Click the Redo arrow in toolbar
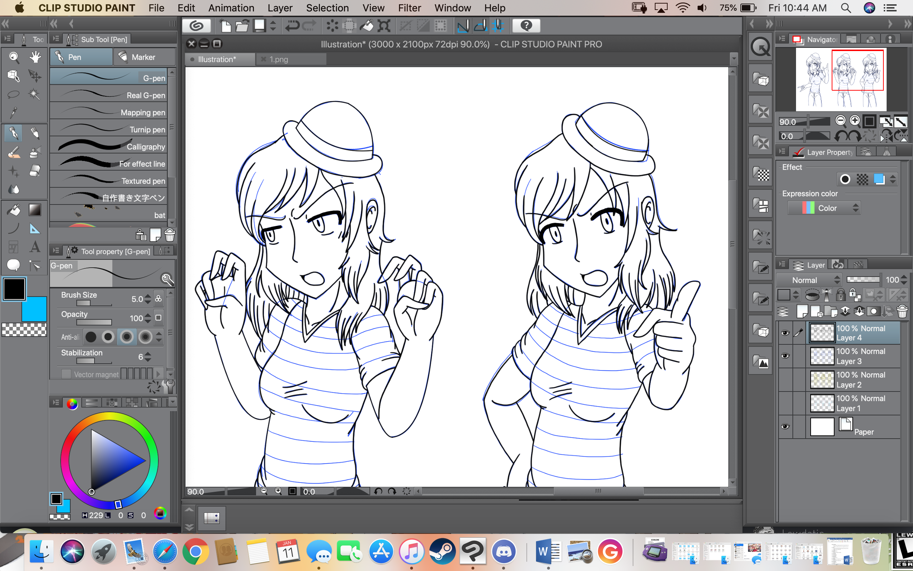913x571 pixels. tap(309, 26)
